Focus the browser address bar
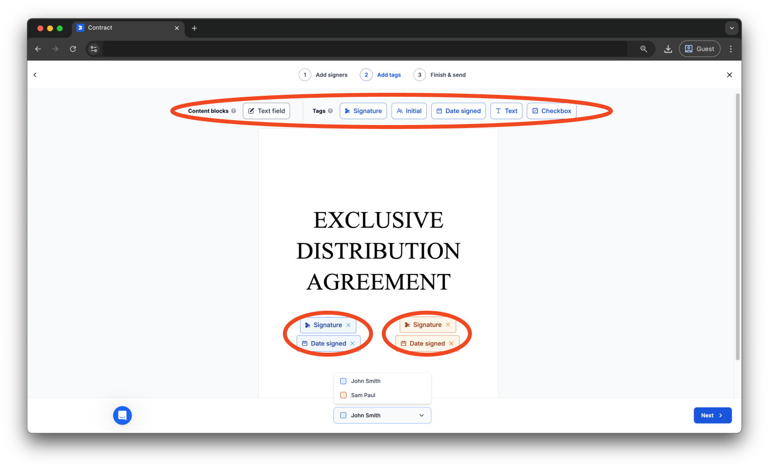 [x=365, y=49]
